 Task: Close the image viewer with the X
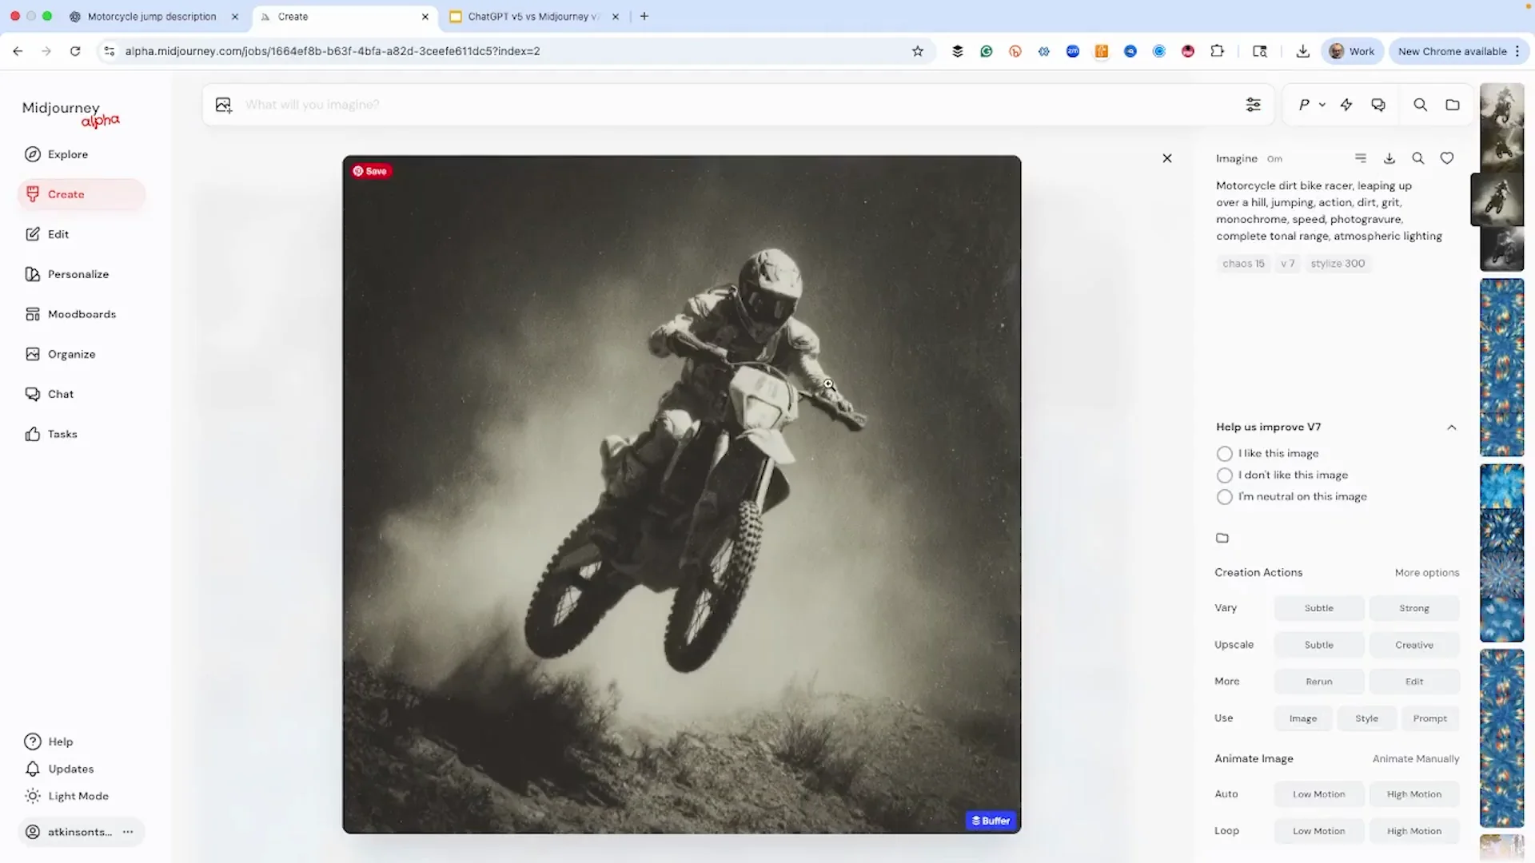(1166, 158)
